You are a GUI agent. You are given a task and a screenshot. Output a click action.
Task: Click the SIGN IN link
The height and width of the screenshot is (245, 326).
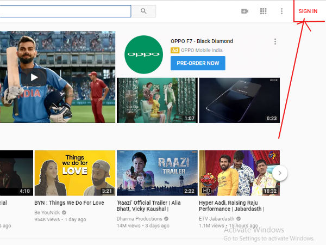pos(308,11)
